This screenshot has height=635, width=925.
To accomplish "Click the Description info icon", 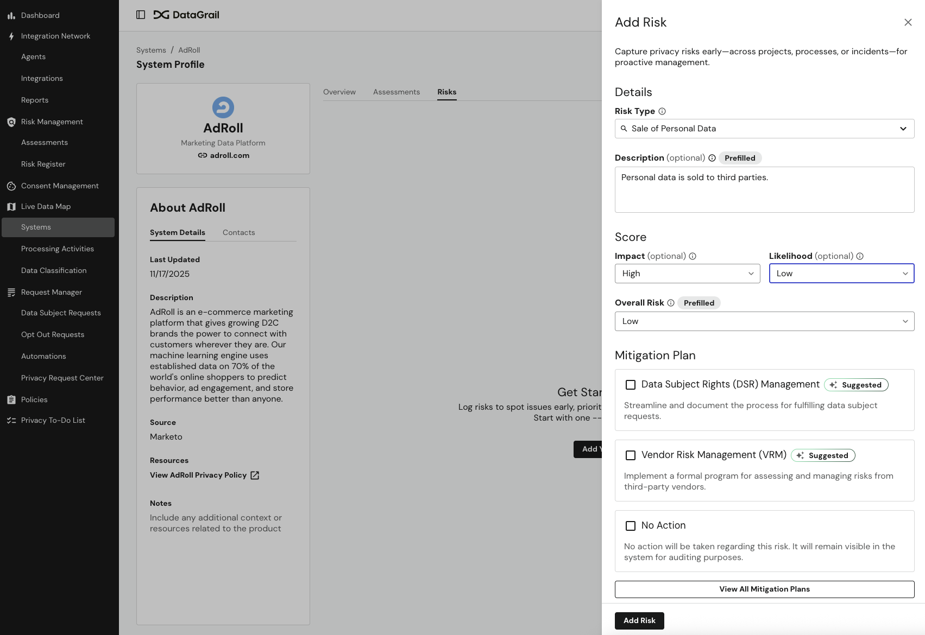I will pos(712,158).
